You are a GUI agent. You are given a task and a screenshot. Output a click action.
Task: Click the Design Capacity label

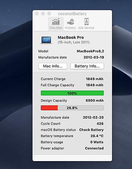54,101
